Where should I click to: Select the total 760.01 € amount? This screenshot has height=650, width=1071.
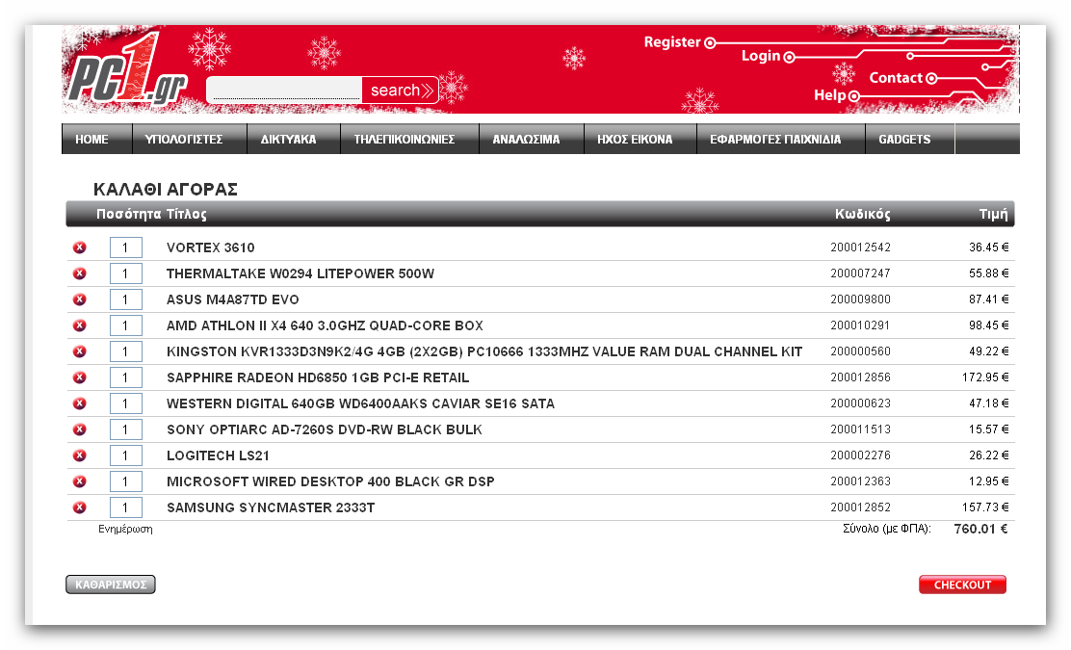pyautogui.click(x=980, y=529)
